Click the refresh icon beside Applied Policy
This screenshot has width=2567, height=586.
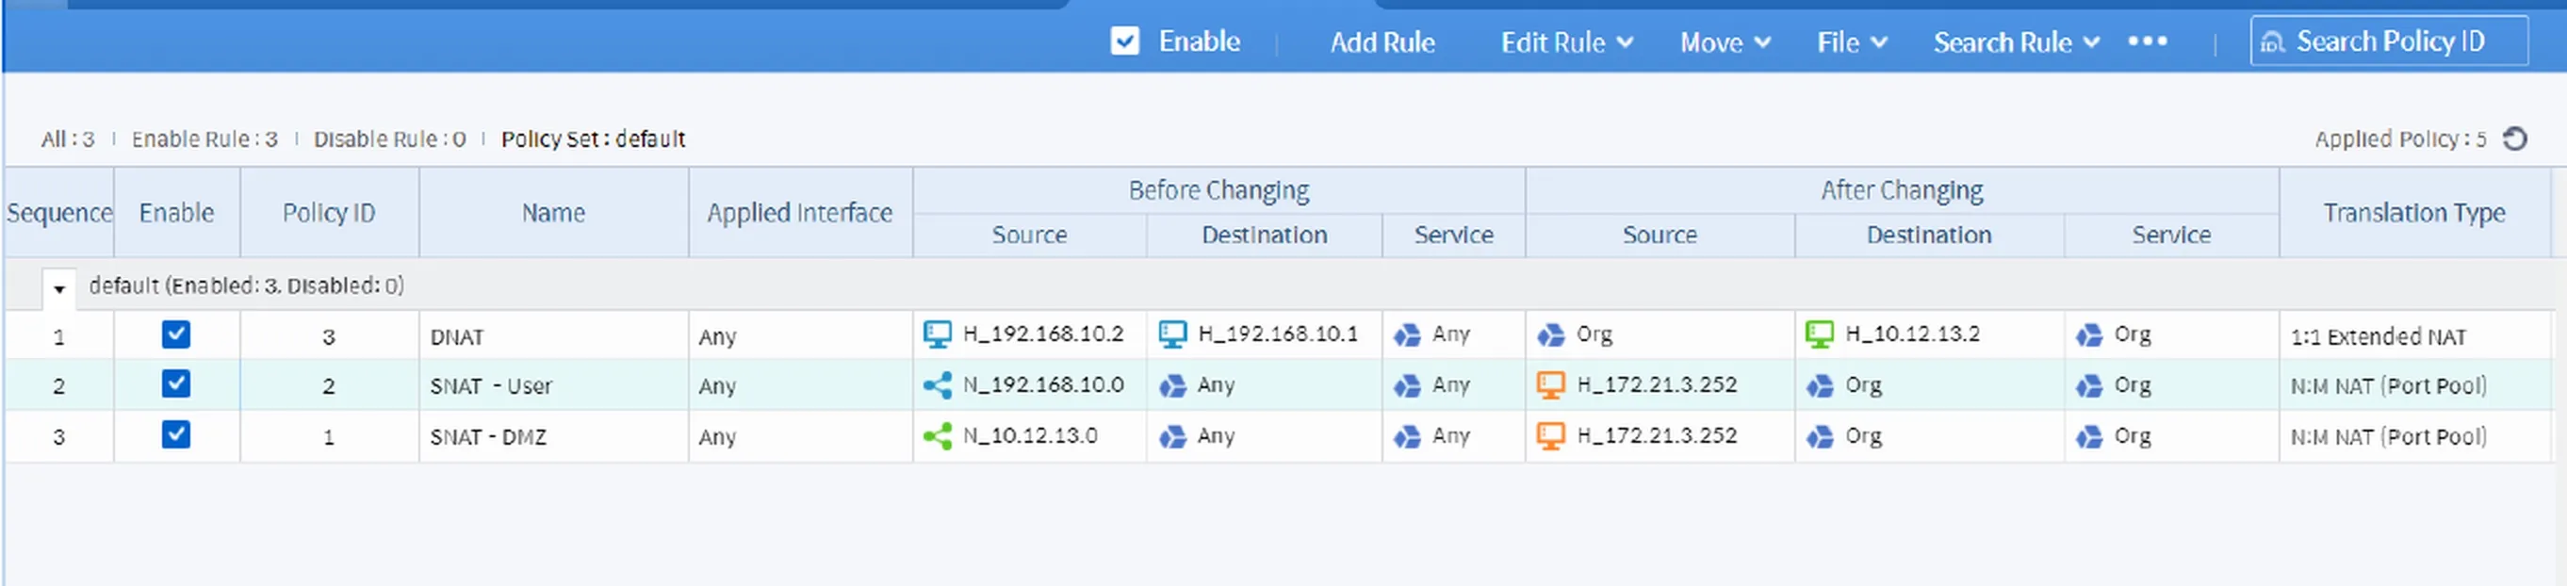(x=2515, y=138)
